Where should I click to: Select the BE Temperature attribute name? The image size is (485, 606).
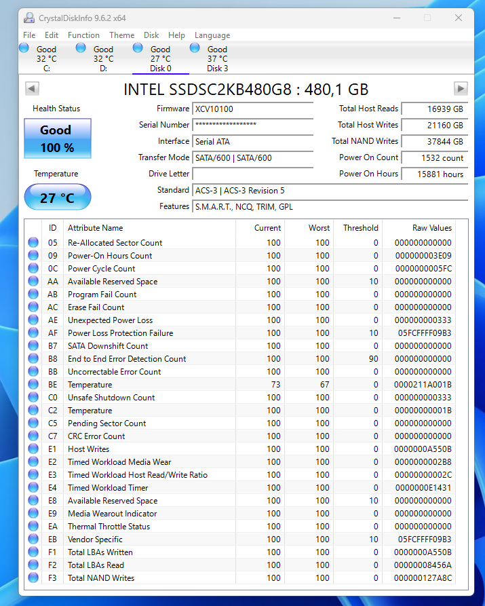[x=90, y=385]
